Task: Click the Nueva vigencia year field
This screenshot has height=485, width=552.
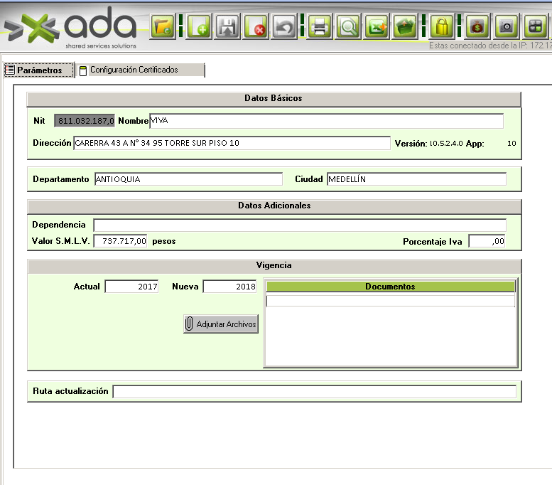Action: 230,287
